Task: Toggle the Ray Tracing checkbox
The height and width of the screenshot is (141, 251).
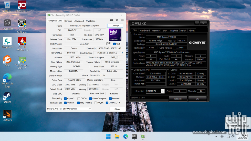Action: (x=78, y=103)
